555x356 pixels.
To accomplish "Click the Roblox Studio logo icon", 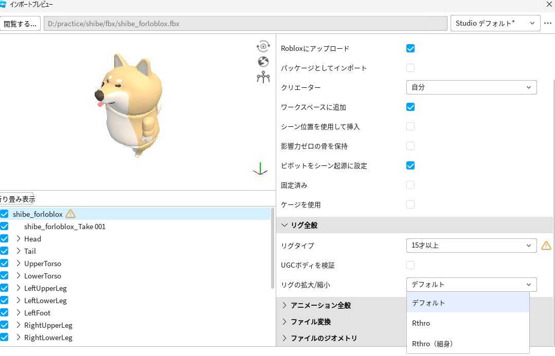I will 3,4.
